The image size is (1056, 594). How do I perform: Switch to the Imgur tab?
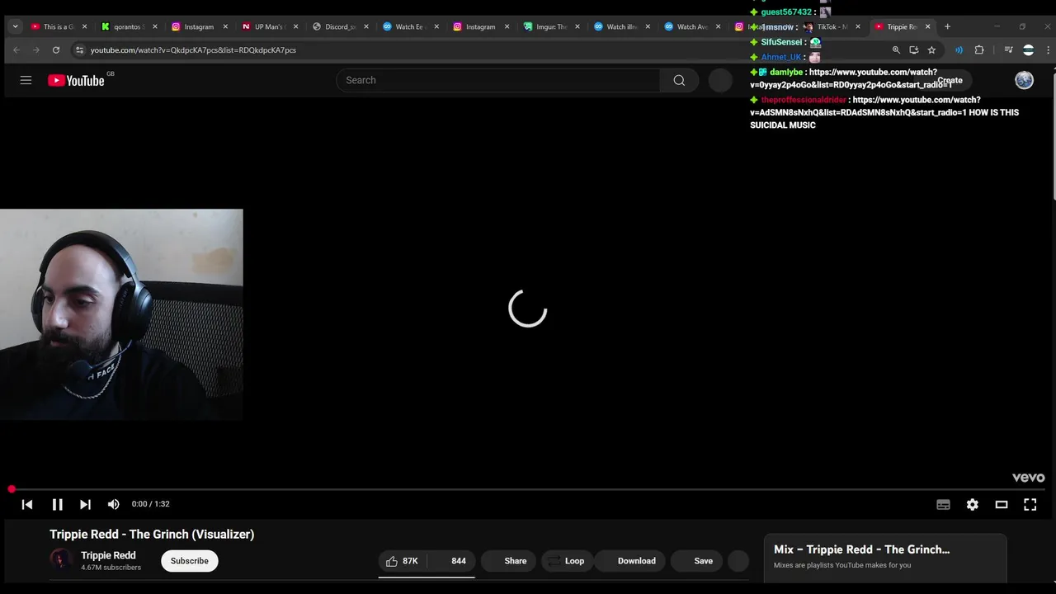[551, 26]
